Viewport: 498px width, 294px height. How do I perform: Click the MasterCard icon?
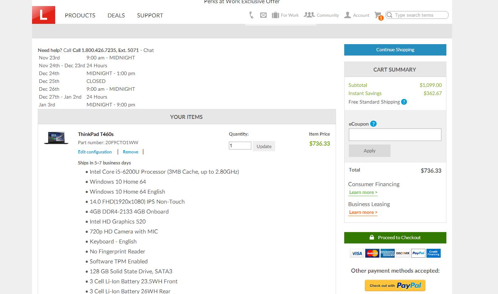tap(372, 253)
